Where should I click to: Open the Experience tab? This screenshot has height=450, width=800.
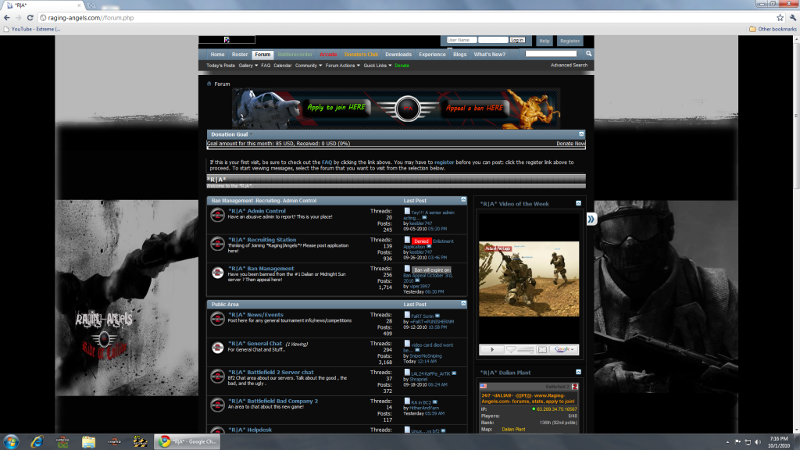[x=432, y=54]
